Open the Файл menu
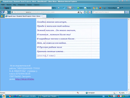The width and height of the screenshot is (130, 98). [x=3, y=5]
